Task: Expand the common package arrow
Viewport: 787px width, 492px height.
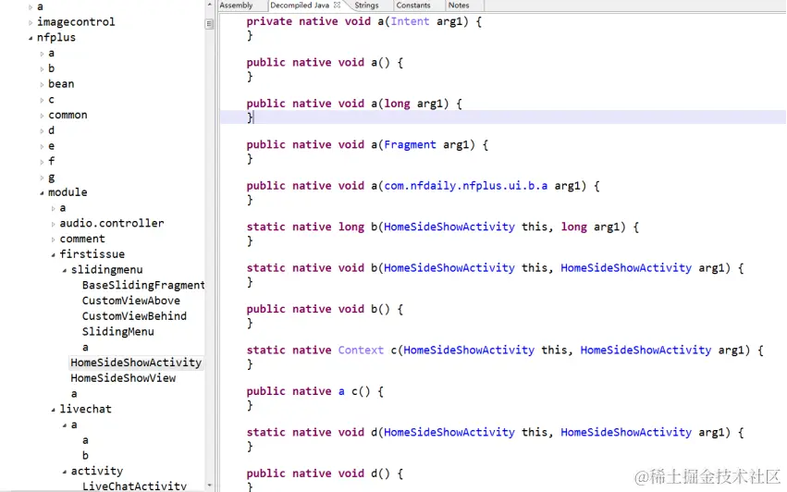Action: (42, 116)
